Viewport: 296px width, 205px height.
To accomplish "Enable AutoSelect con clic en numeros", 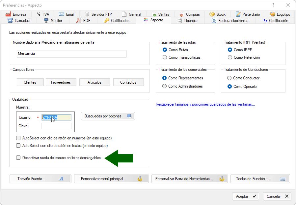I will [x=18, y=138].
